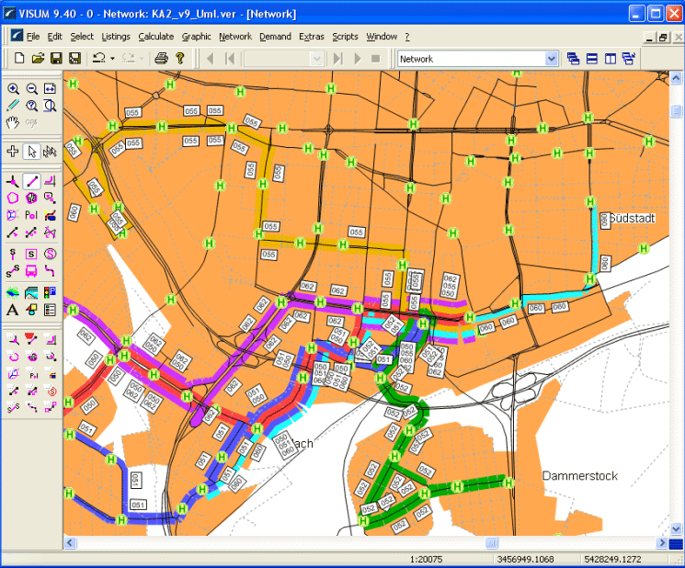685x568 pixels.
Task: Click the horizontal scrollbar left arrow
Action: 70,542
